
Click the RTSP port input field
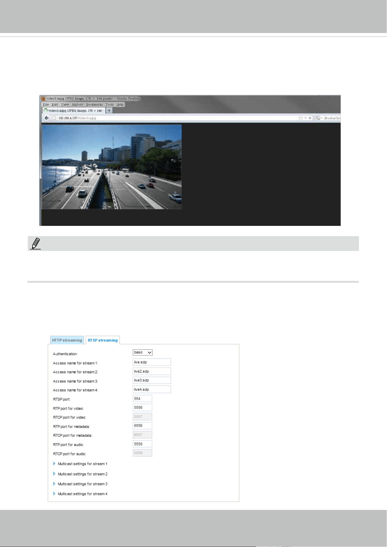[x=142, y=399]
